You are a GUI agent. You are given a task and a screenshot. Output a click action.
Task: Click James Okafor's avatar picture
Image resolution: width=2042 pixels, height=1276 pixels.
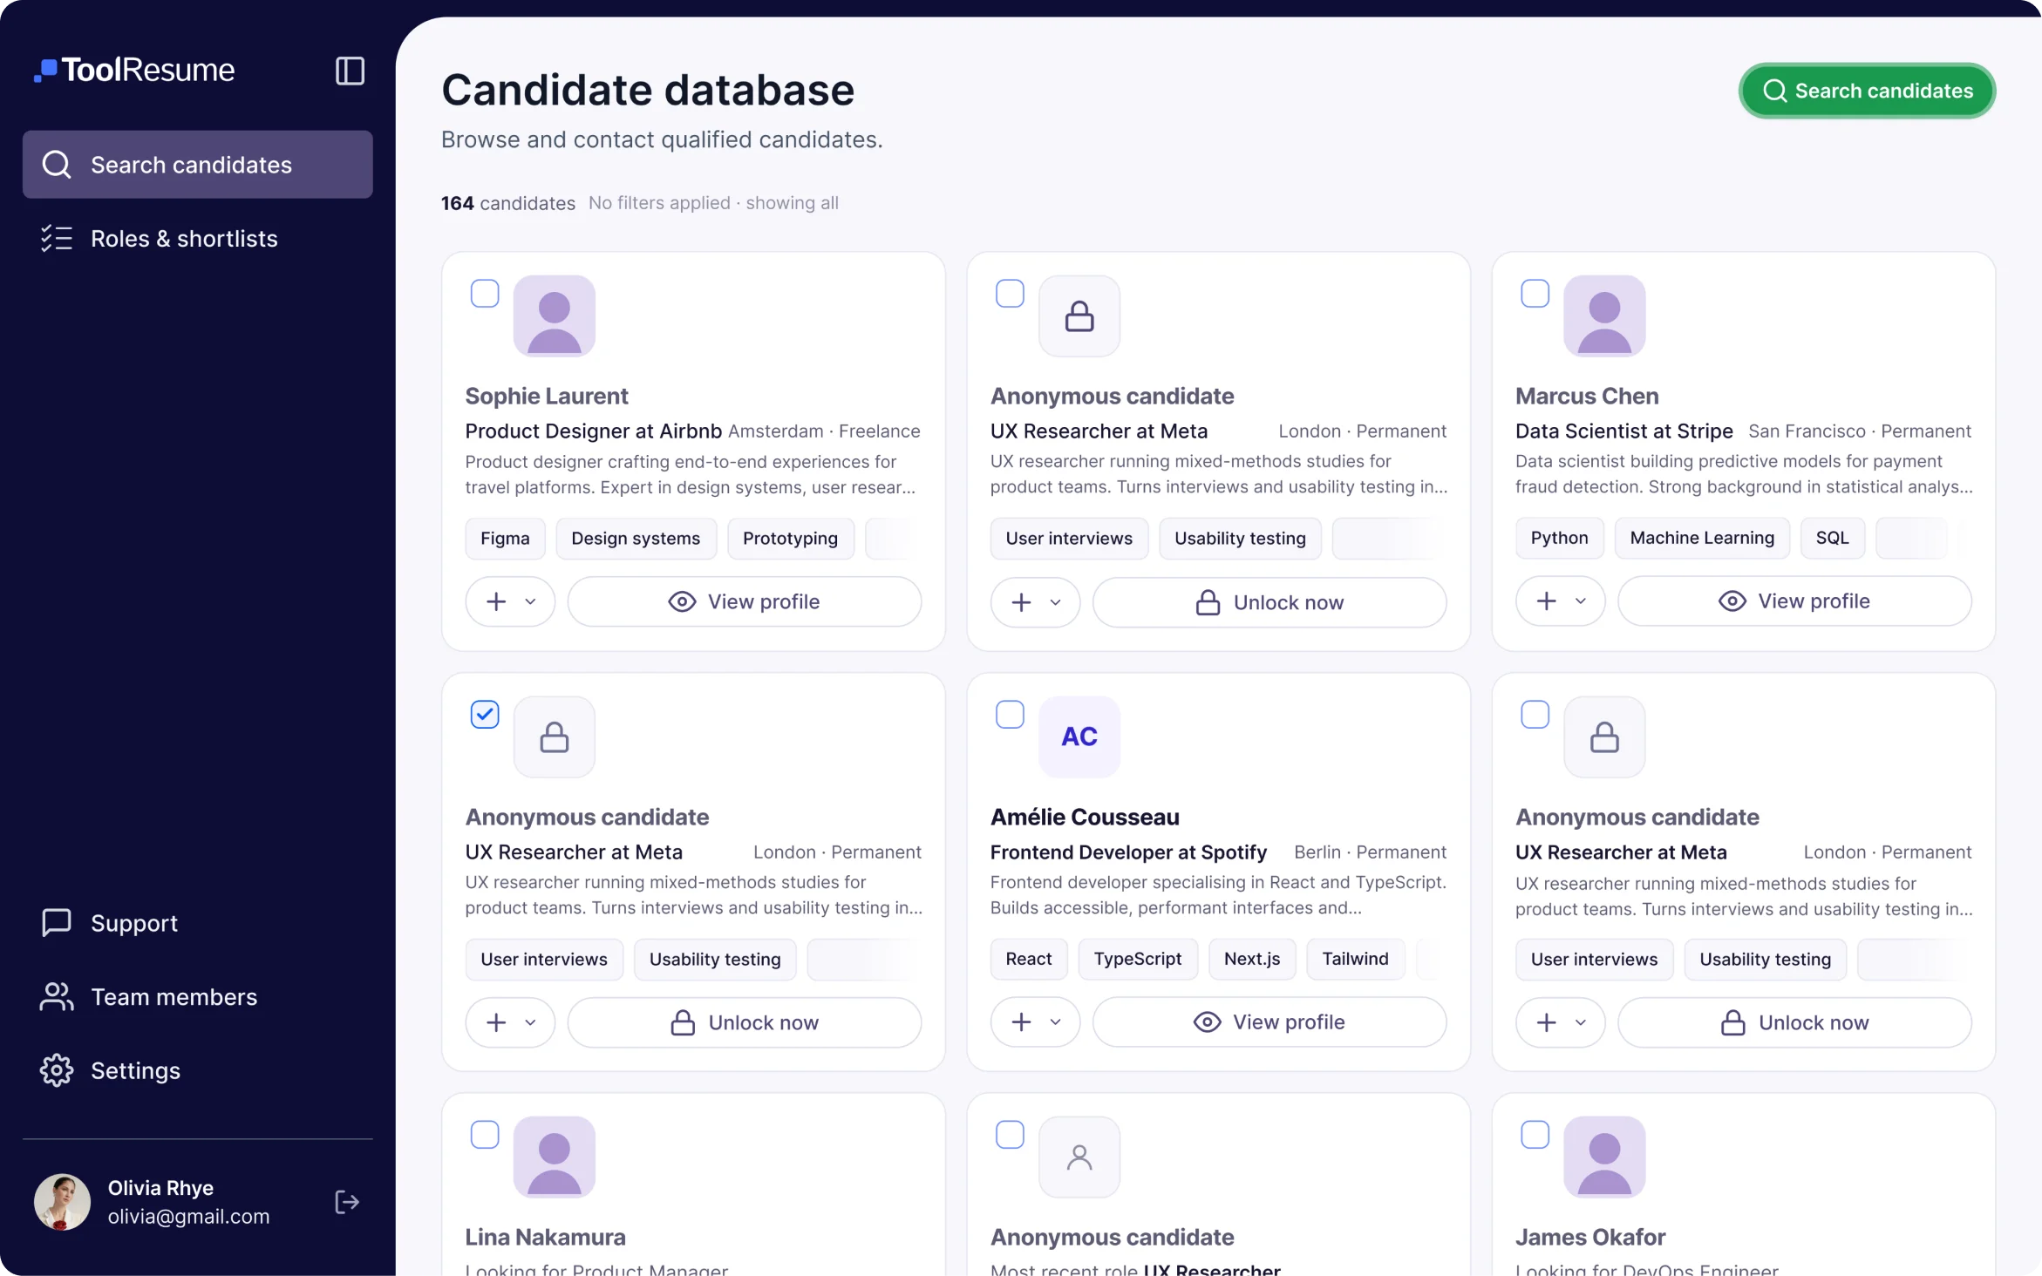[x=1604, y=1157]
